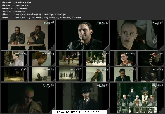165x114 pixels.
Task: Click the resolution value "1920x1080"
Action: pyautogui.click(x=21, y=8)
